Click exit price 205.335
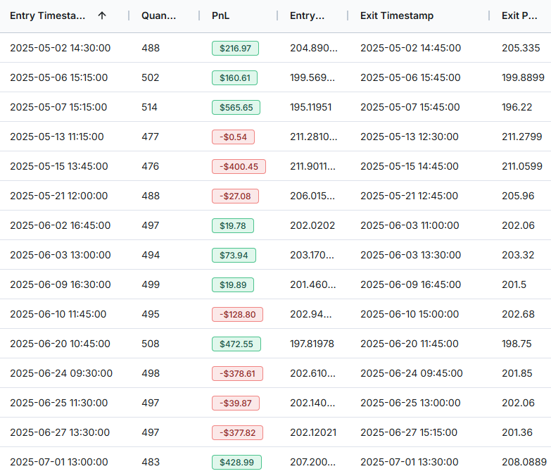Screen dimensions: 551x476 click(521, 48)
